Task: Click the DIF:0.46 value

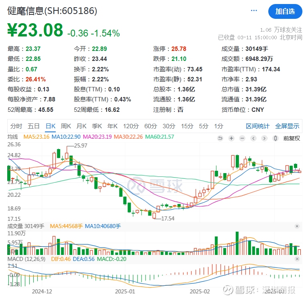Action: [x=61, y=259]
